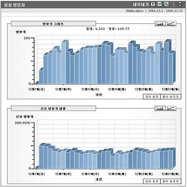Switch visitor graph to line chart view

[x=171, y=24]
